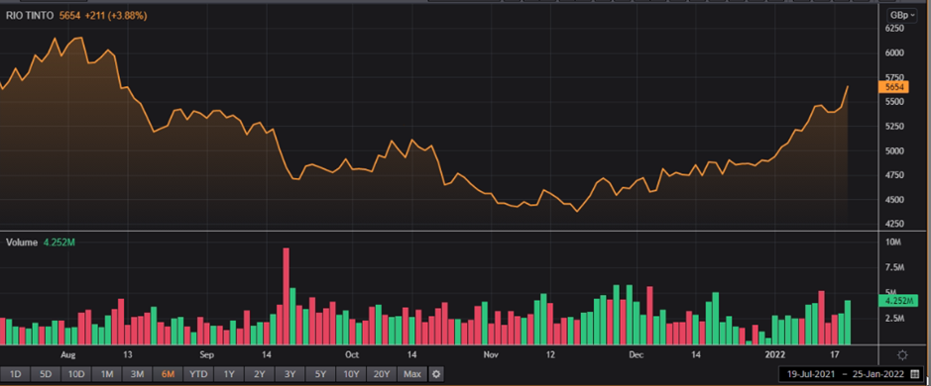Click the 5000 price axis label
This screenshot has width=931, height=386.
[x=894, y=150]
